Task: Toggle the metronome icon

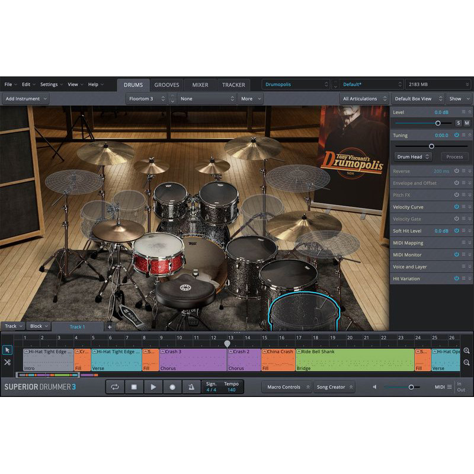Action: [x=191, y=387]
